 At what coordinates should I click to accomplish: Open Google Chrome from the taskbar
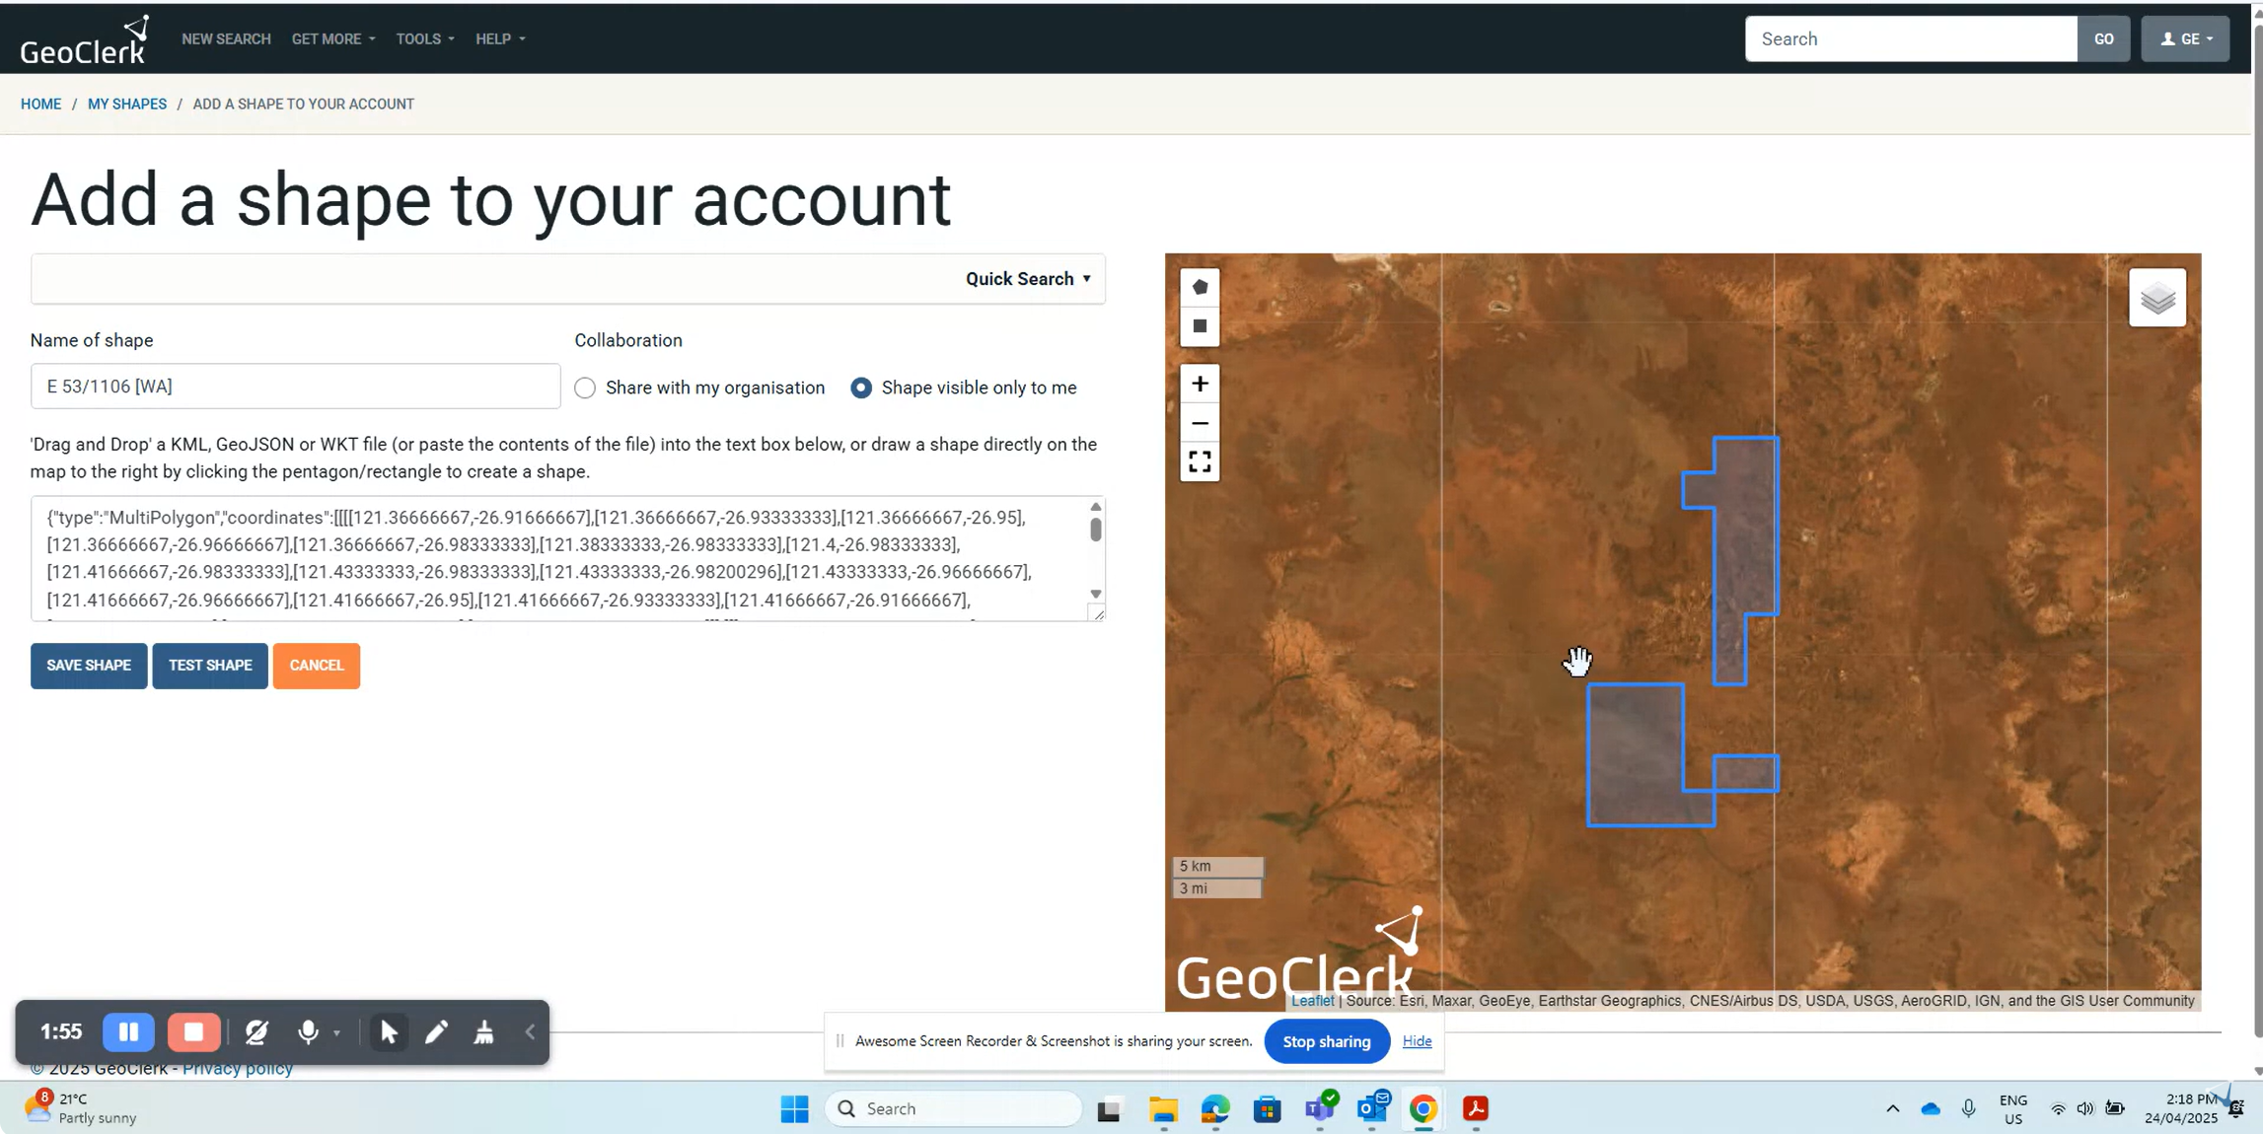[1423, 1109]
